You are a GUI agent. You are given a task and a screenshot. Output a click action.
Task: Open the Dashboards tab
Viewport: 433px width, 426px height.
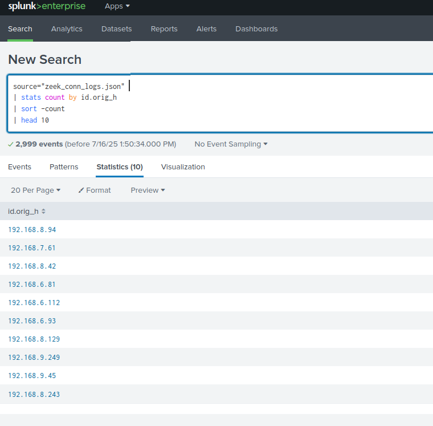[256, 29]
